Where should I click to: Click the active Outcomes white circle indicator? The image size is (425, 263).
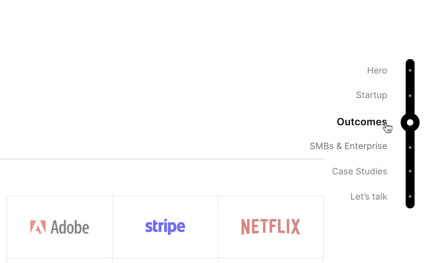coord(410,122)
